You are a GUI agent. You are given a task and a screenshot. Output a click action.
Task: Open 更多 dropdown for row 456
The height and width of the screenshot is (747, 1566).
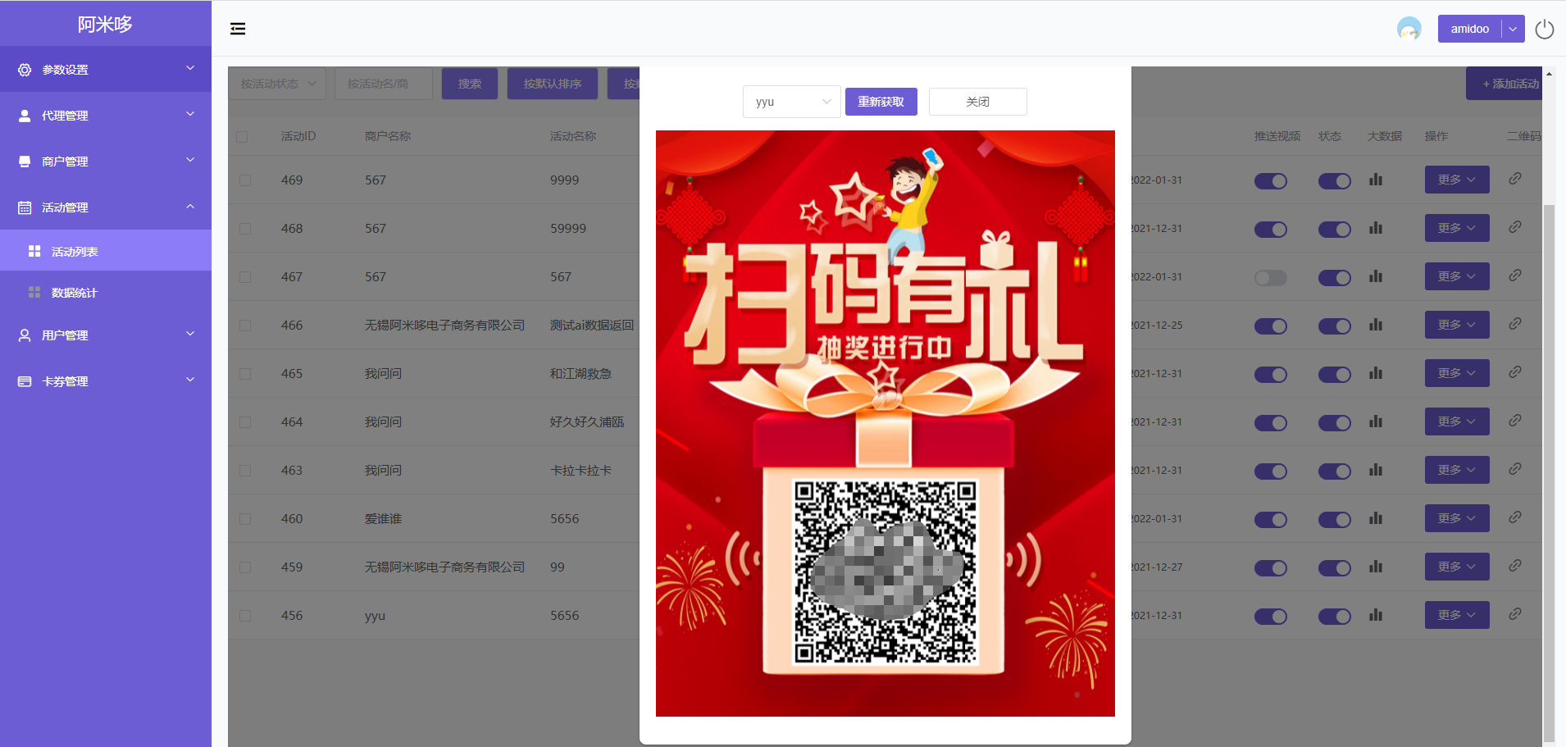tap(1457, 615)
